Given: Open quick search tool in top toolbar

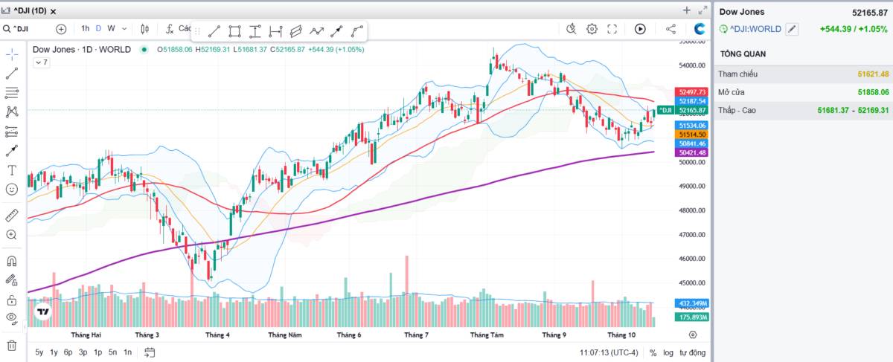Looking at the screenshot, I should coord(572,28).
